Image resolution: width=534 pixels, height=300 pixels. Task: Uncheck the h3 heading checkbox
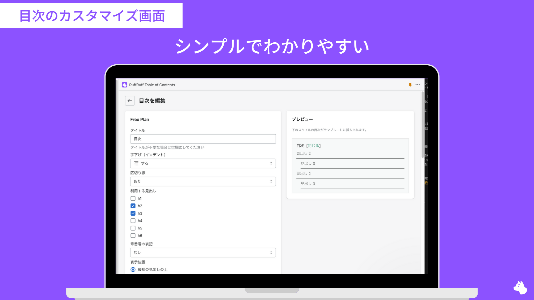point(133,213)
